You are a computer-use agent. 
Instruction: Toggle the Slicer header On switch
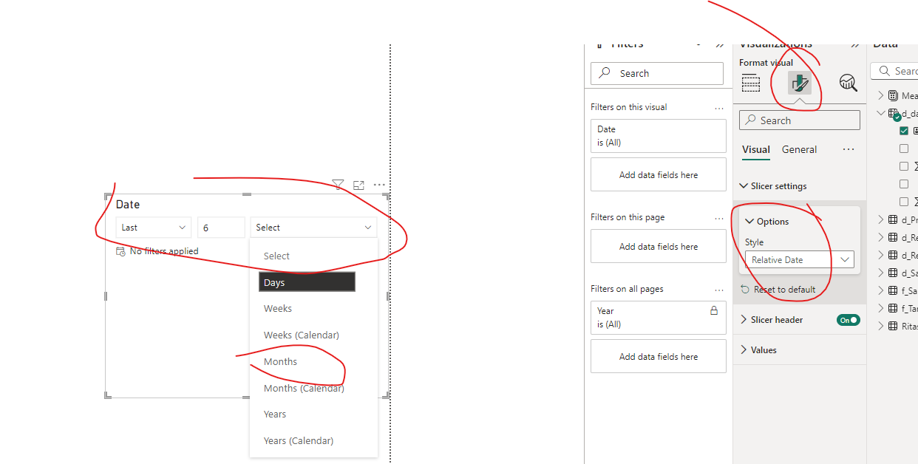pos(849,320)
